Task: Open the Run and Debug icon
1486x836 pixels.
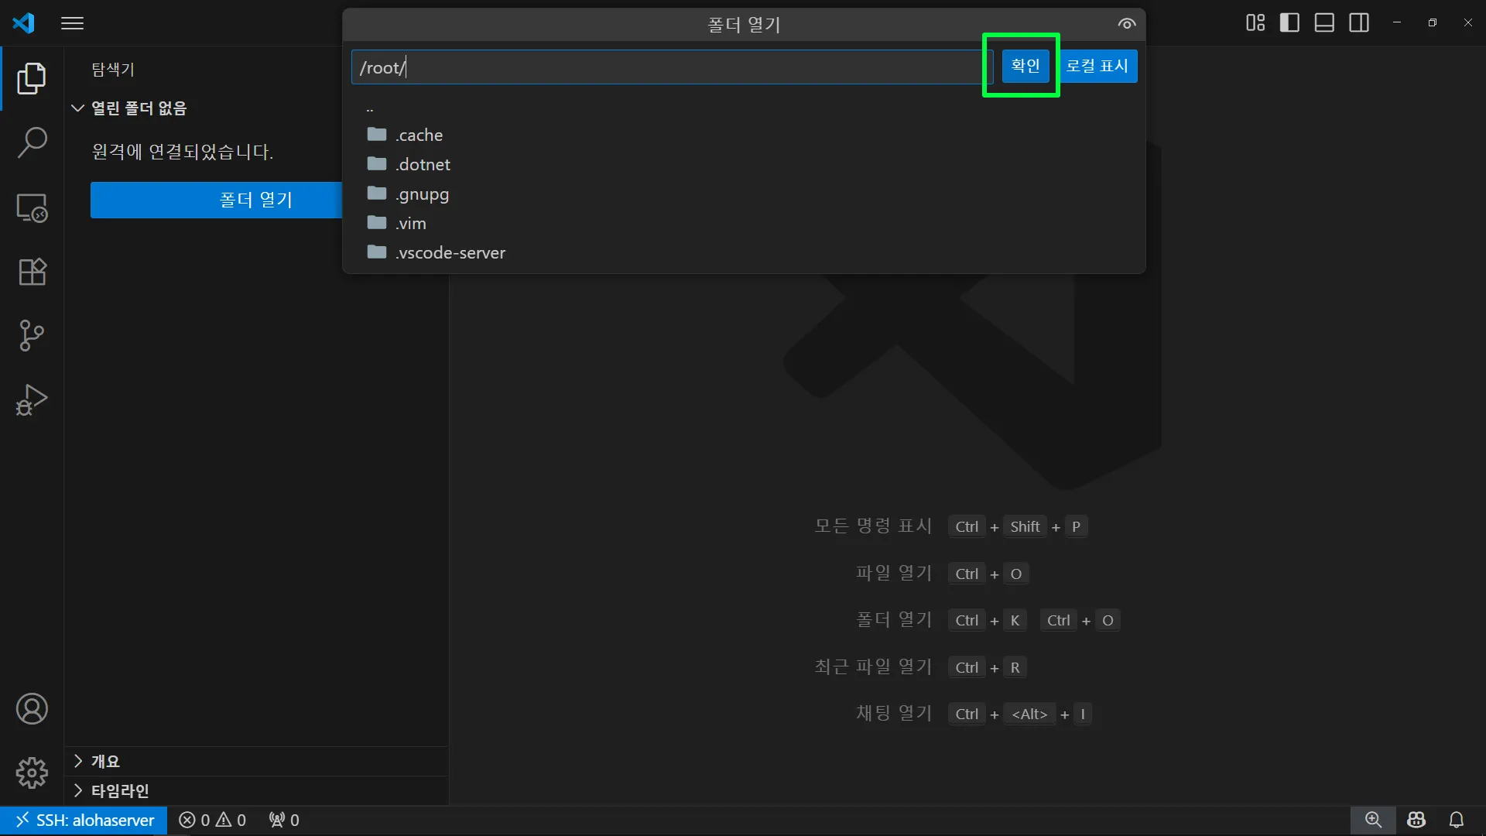Action: click(32, 400)
